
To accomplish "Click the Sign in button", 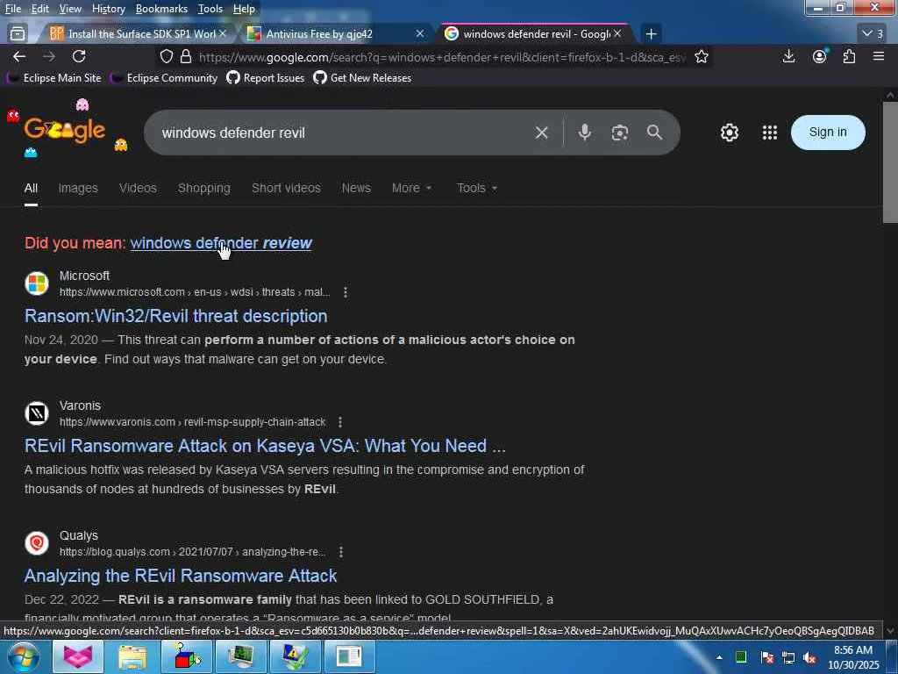I will 828,133.
